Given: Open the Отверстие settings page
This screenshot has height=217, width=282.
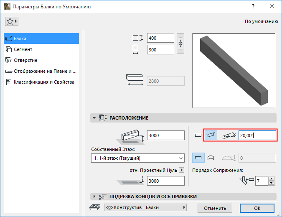Looking at the screenshot, I should coord(41,60).
